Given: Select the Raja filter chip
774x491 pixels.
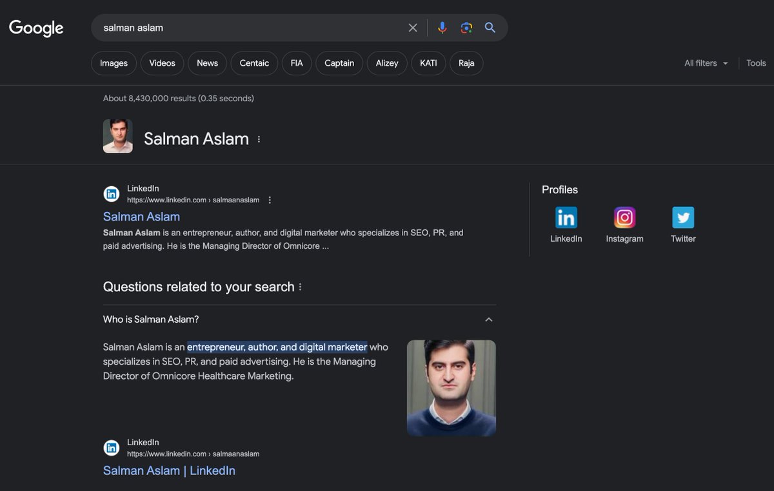Looking at the screenshot, I should [x=466, y=63].
